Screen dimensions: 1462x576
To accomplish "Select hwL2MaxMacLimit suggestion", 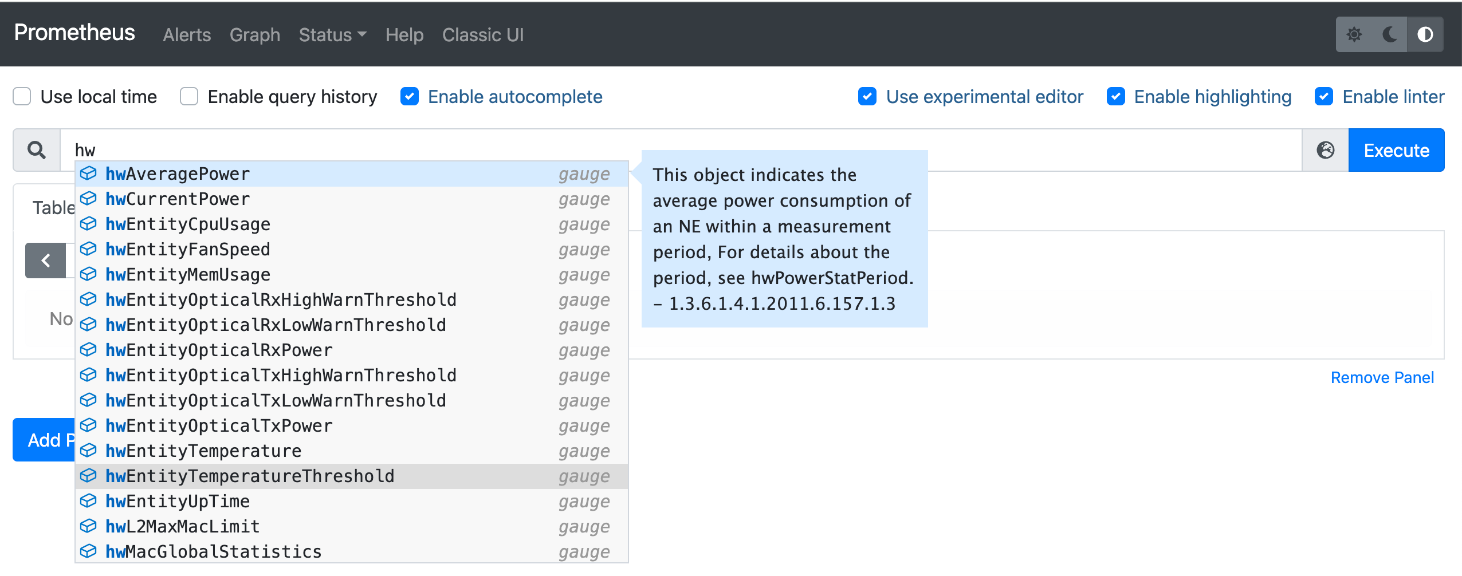I will coord(351,526).
